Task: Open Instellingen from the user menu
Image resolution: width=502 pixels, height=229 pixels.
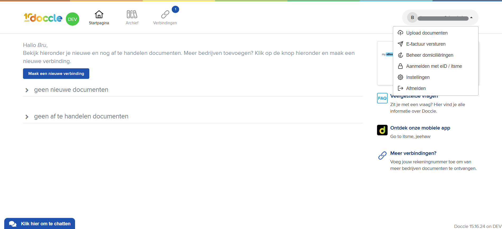Action: click(x=436, y=77)
